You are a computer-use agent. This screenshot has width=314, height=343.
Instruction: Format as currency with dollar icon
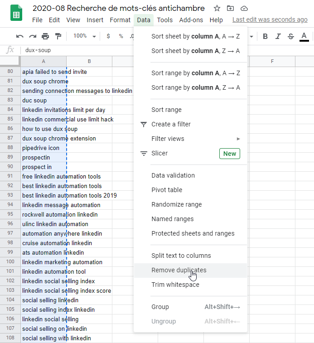(108, 36)
